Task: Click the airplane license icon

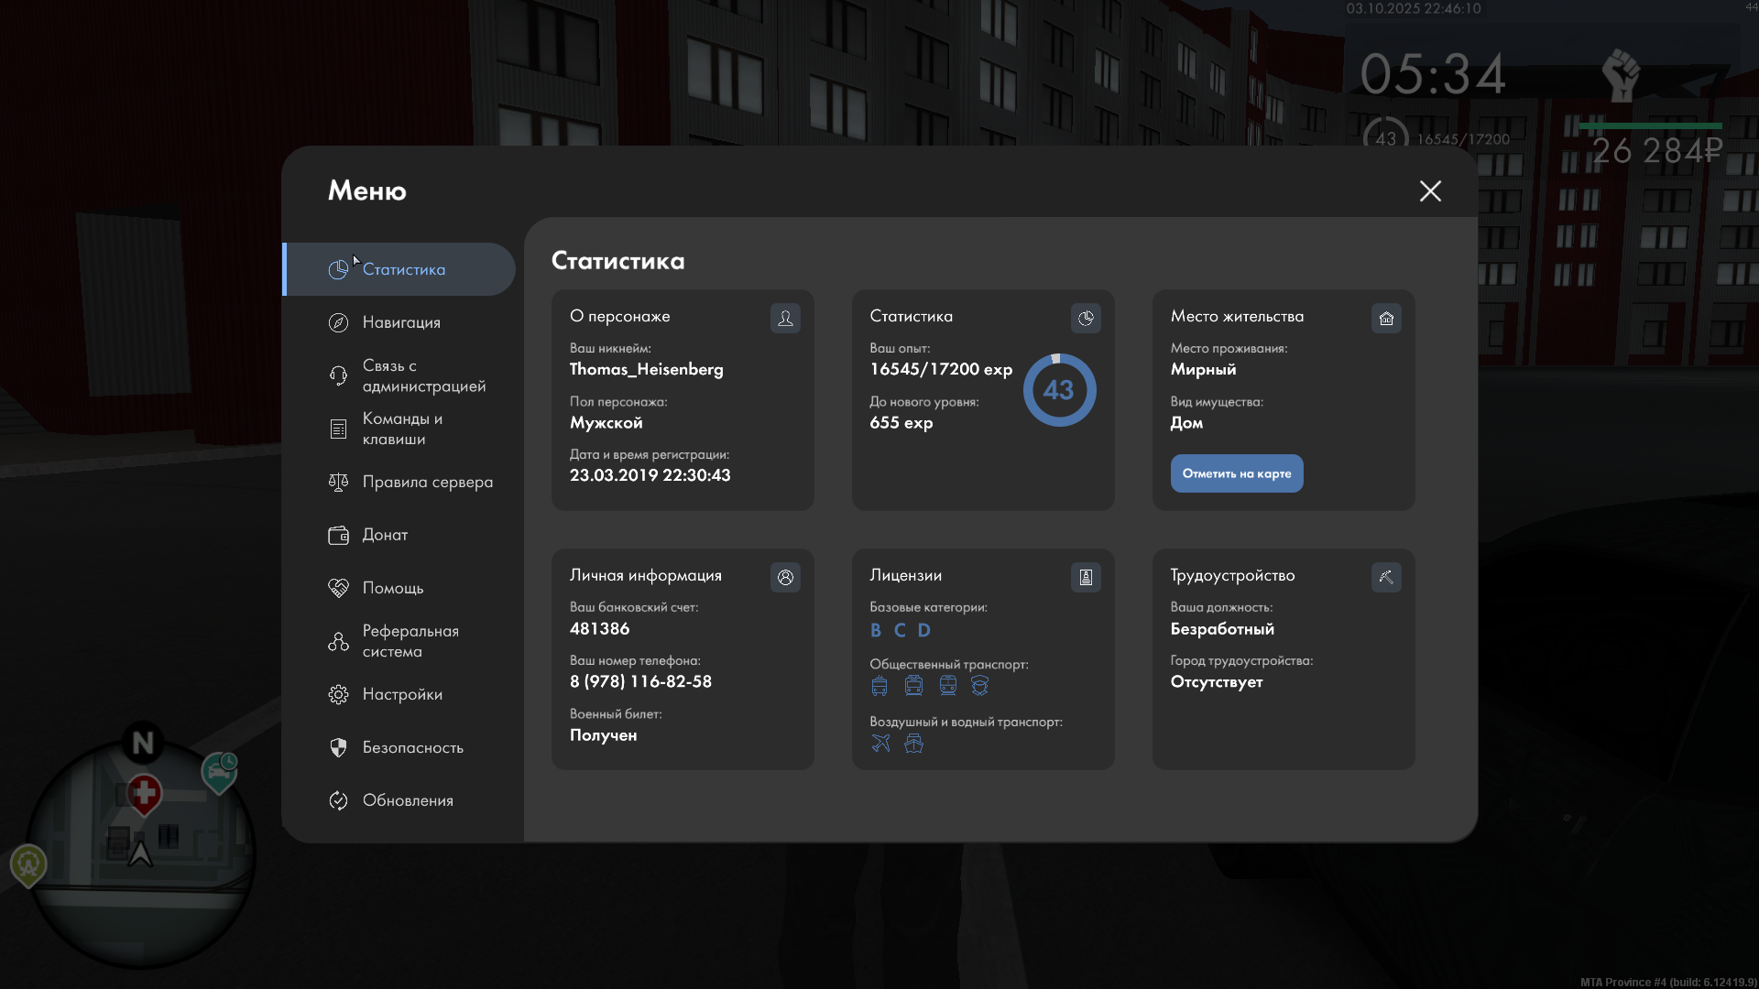Action: 880,743
